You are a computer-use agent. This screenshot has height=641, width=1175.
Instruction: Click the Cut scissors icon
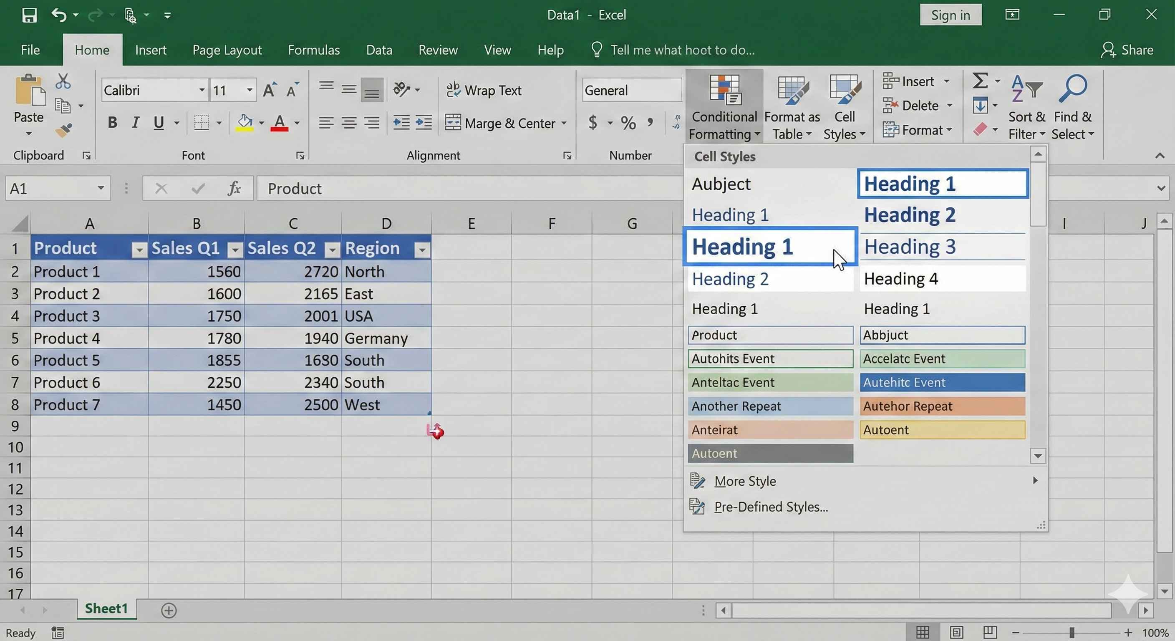point(63,81)
